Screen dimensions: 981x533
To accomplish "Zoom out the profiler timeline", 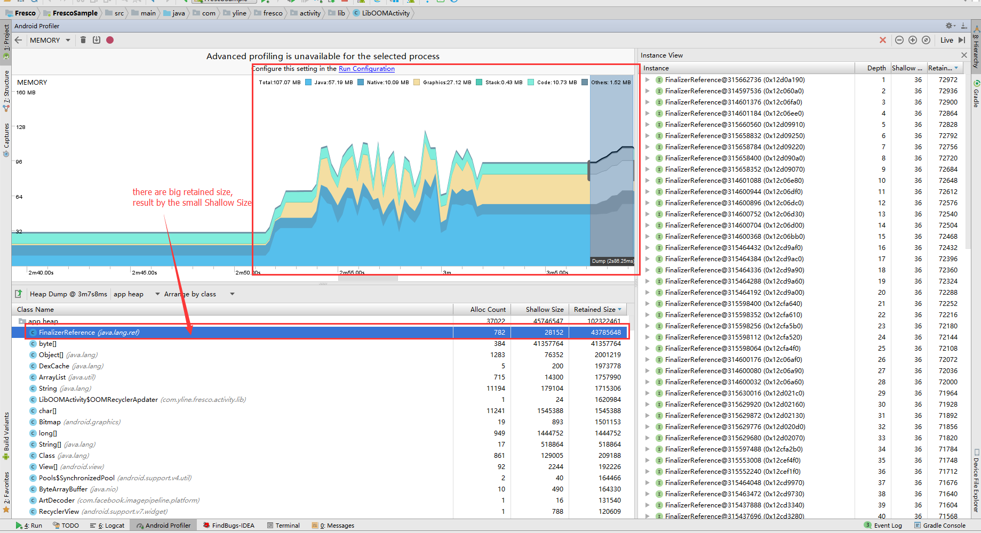I will point(899,40).
